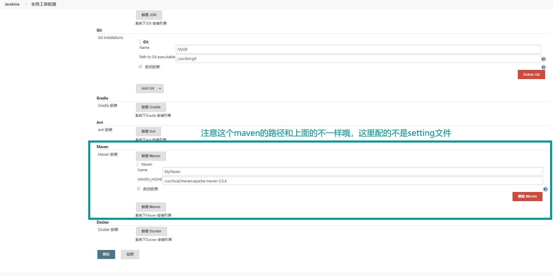
Task: Click the 系统下Gradle 安装列表 text
Action: pos(153,116)
